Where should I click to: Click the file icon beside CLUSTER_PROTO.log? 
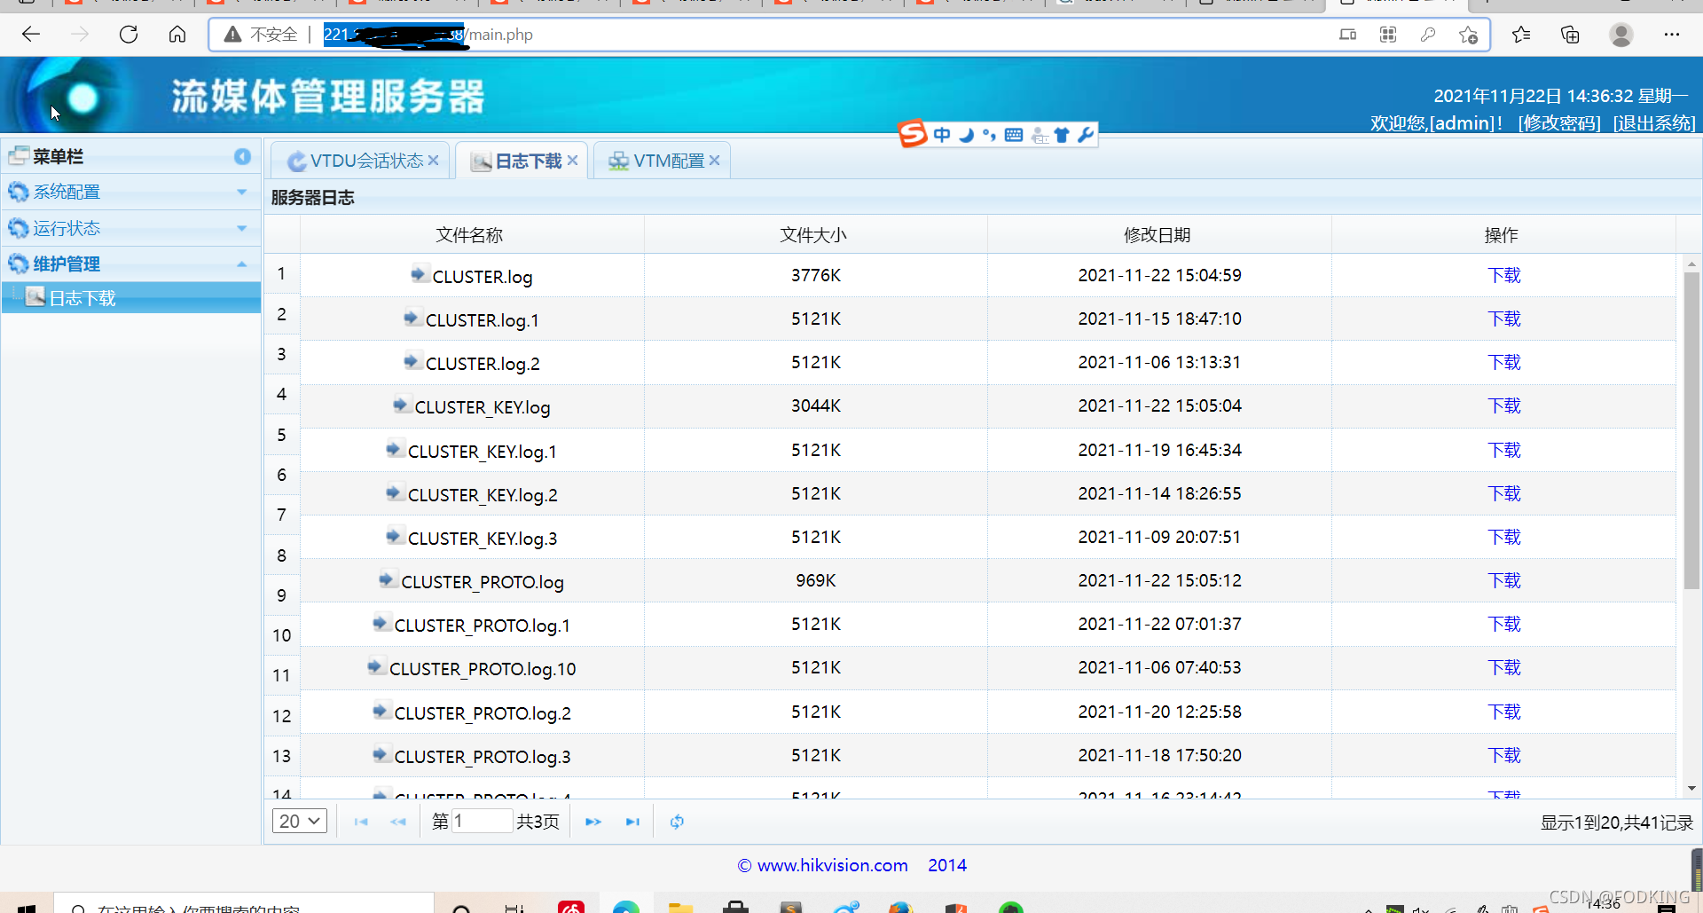click(387, 579)
